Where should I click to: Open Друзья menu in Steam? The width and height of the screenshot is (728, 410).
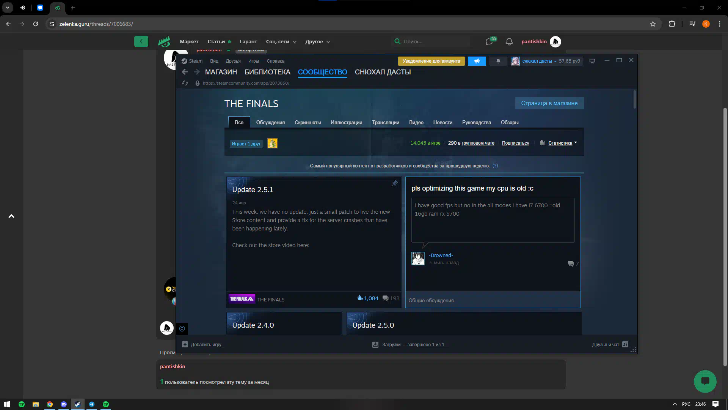[x=233, y=61]
